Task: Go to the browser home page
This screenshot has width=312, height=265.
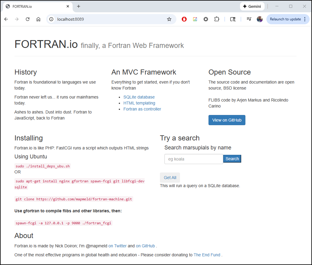Action: (x=38, y=19)
